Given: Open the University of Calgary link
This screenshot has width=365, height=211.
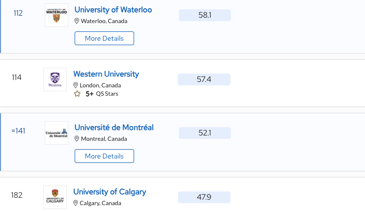Looking at the screenshot, I should click(x=110, y=192).
